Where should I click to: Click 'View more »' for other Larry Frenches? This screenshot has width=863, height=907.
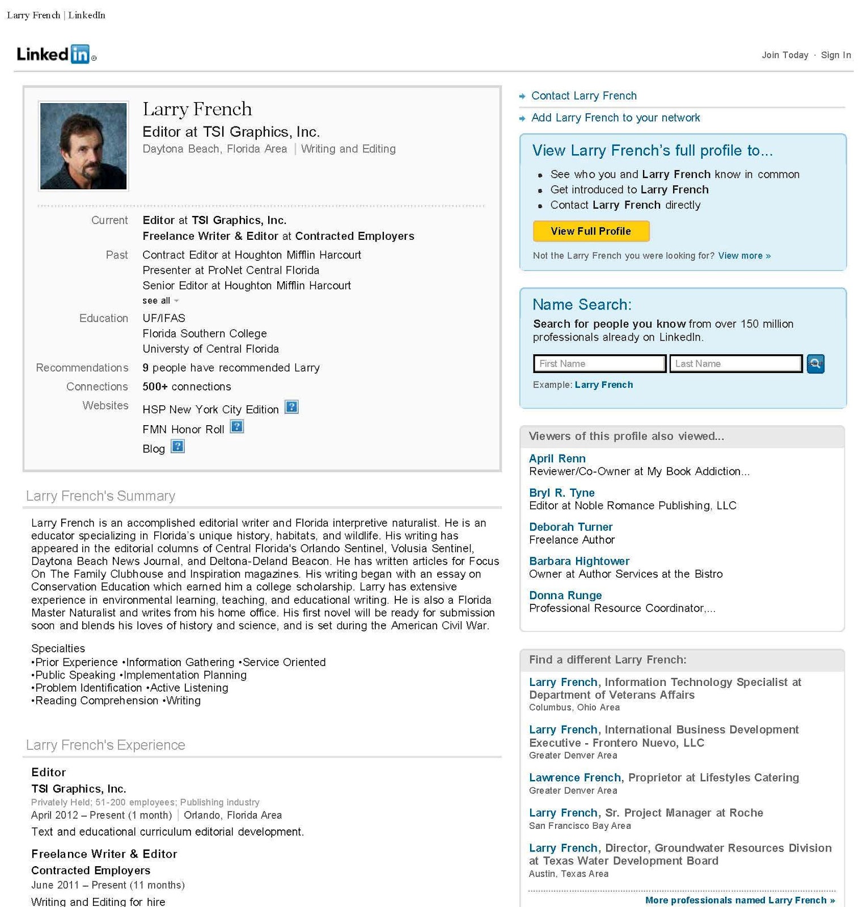[743, 256]
